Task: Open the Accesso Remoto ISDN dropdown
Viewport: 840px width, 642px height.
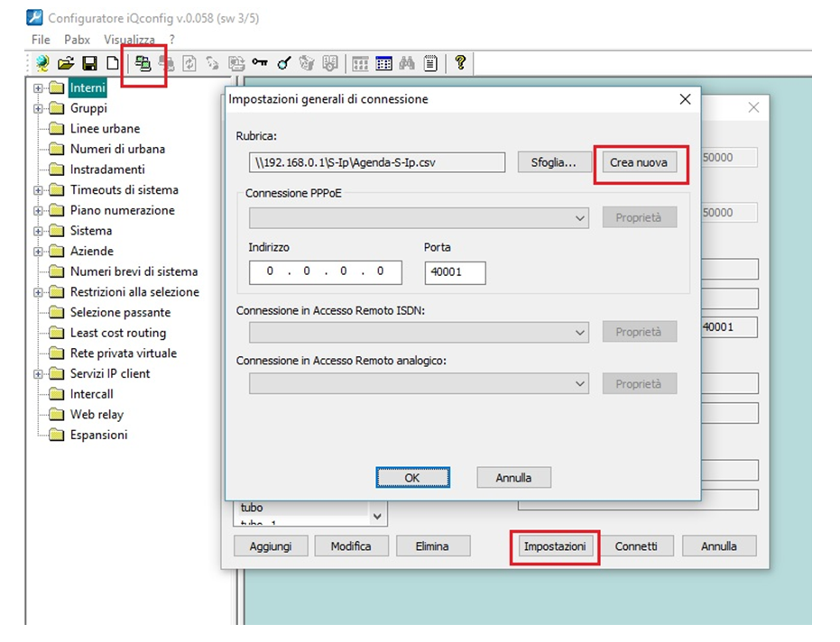Action: pyautogui.click(x=579, y=333)
